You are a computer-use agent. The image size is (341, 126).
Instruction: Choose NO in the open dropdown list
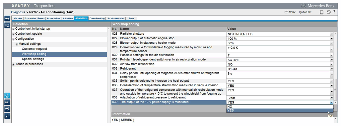280,107
